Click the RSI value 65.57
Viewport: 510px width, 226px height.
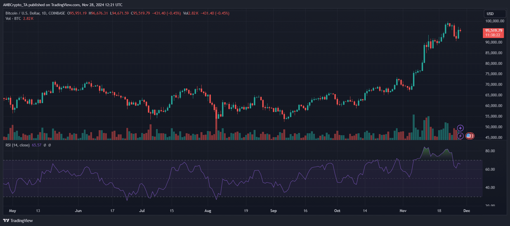click(x=37, y=145)
